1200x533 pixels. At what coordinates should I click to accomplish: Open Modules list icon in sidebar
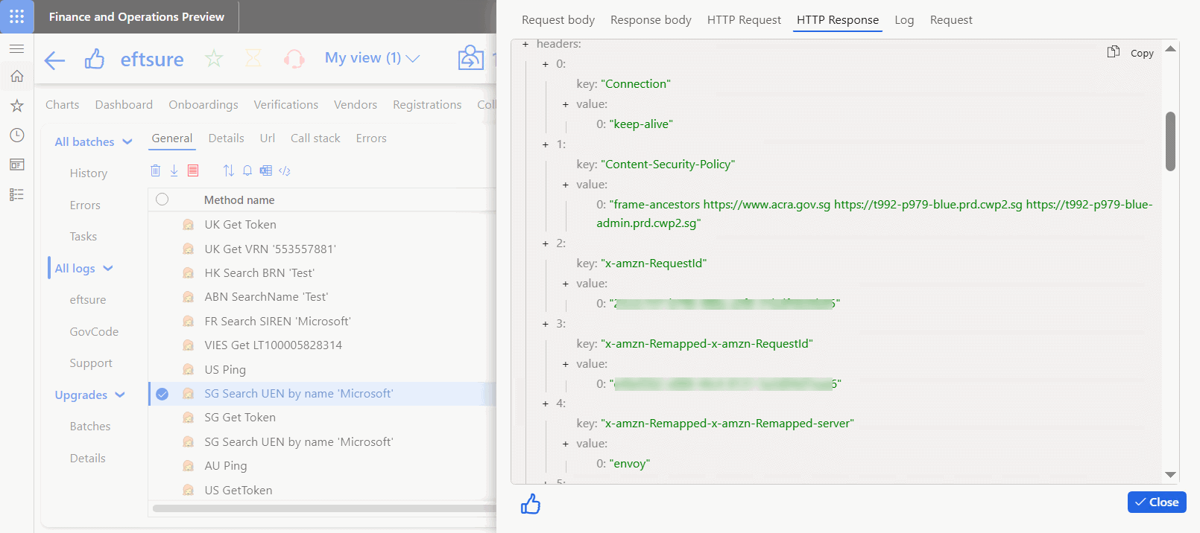click(x=16, y=194)
